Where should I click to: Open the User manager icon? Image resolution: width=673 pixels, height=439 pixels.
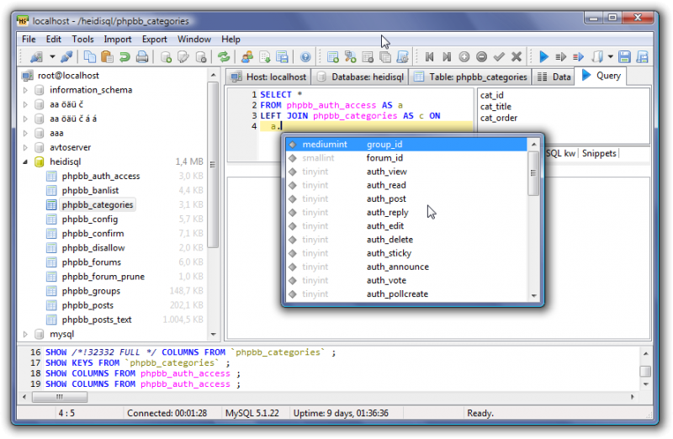(x=247, y=56)
